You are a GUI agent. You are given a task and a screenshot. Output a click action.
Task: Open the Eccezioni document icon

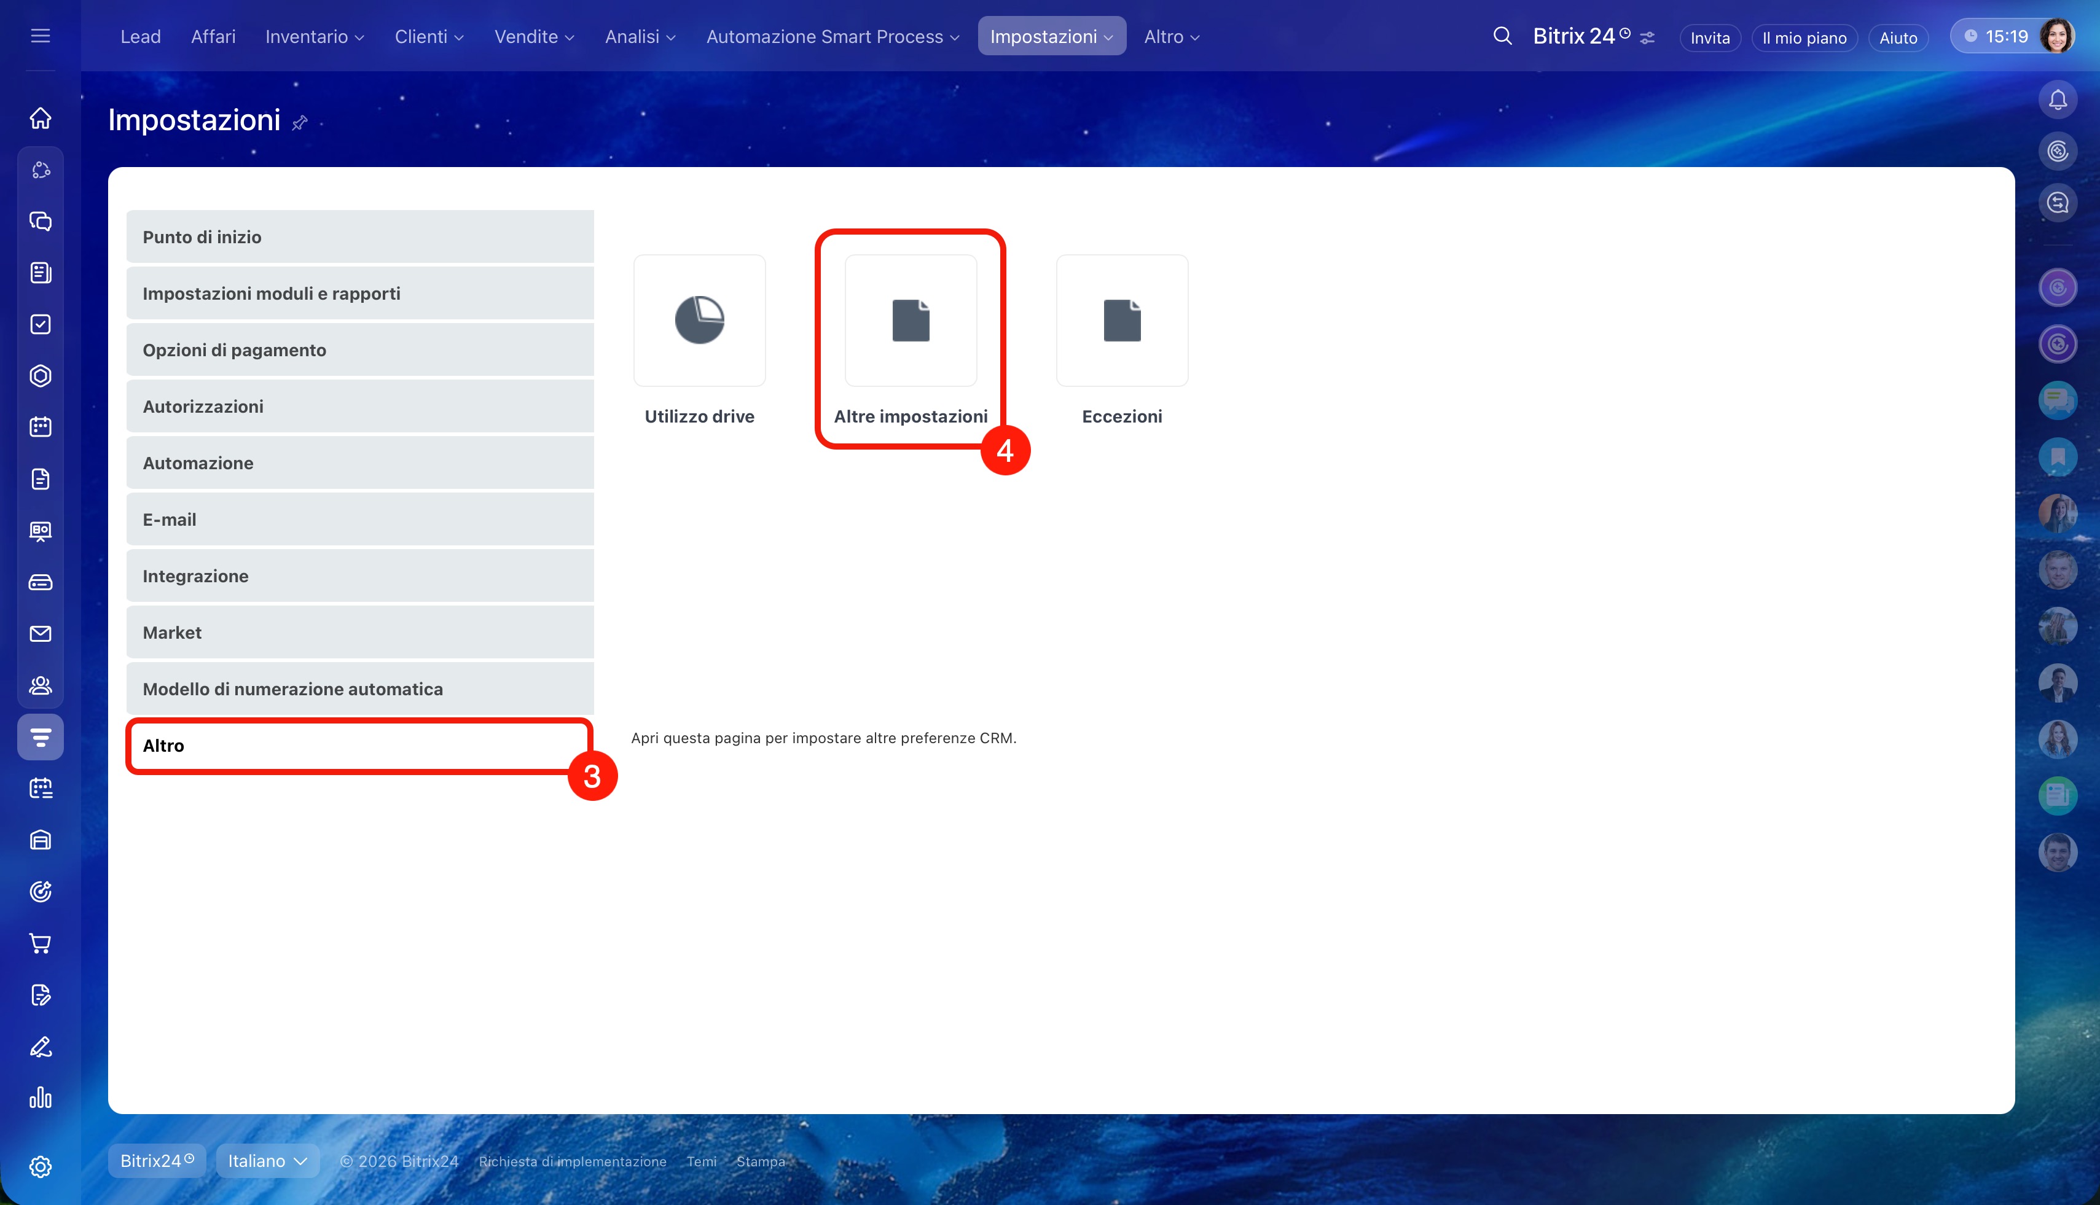coord(1122,320)
